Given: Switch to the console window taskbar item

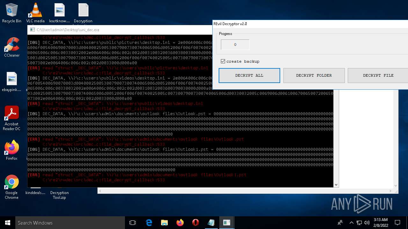Looking at the screenshot, I should click(227, 223).
